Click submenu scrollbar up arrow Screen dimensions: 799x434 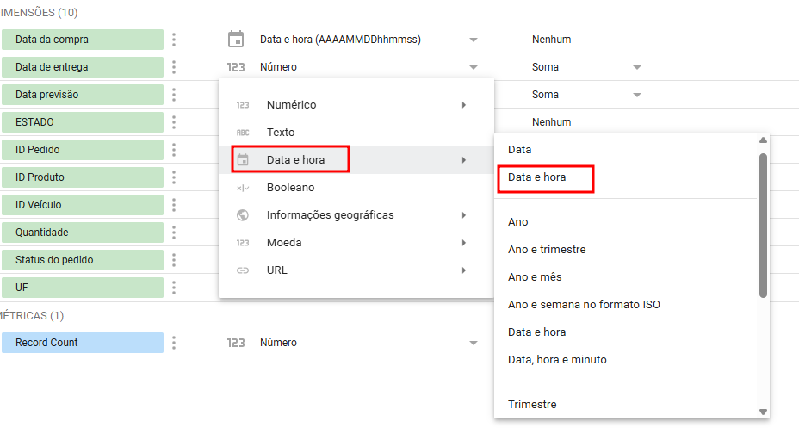(763, 140)
